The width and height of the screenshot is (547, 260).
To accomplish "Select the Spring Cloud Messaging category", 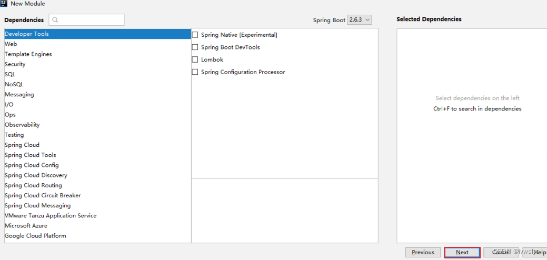I will (x=98, y=206).
